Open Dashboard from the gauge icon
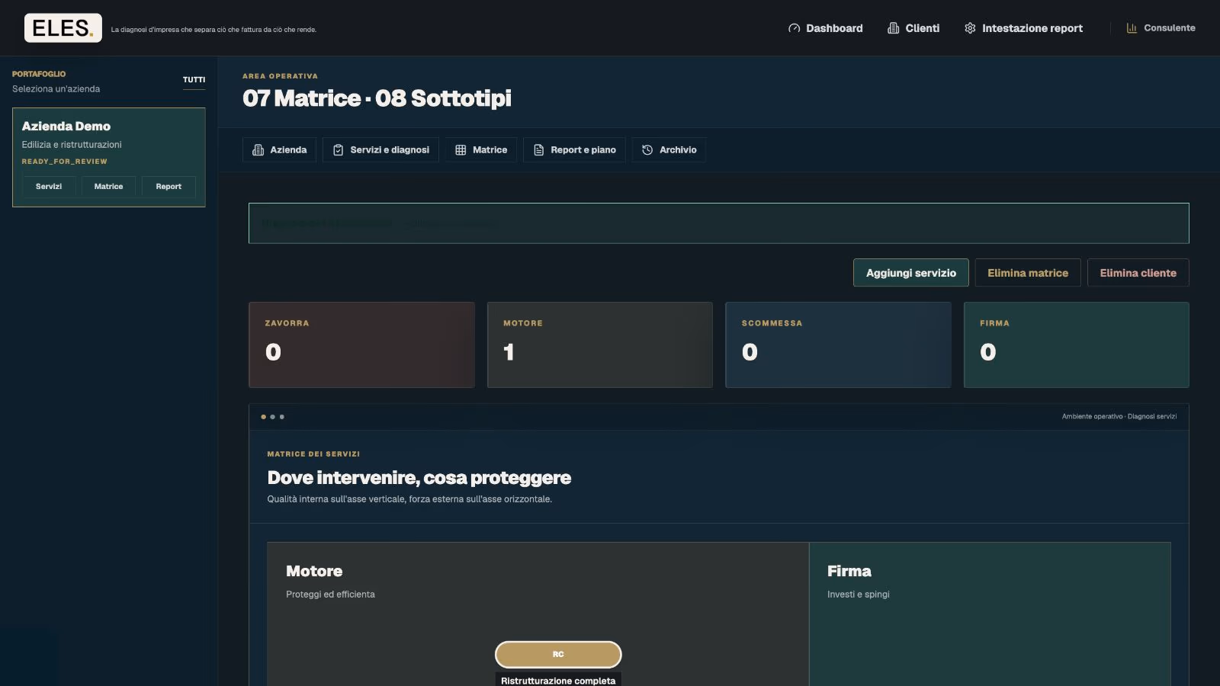Screen dimensions: 1220x686 794,28
